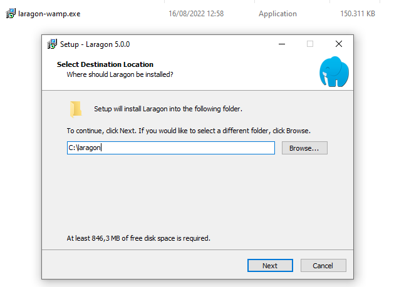Click the Setup installer icon in the title bar
399x287 pixels.
coord(52,44)
